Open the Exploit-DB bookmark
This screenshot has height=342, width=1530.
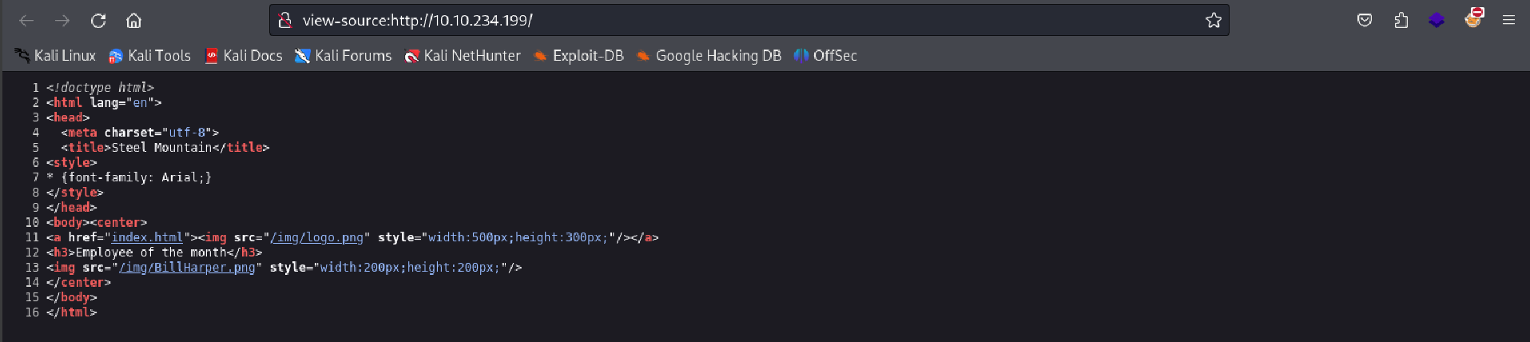(x=578, y=56)
